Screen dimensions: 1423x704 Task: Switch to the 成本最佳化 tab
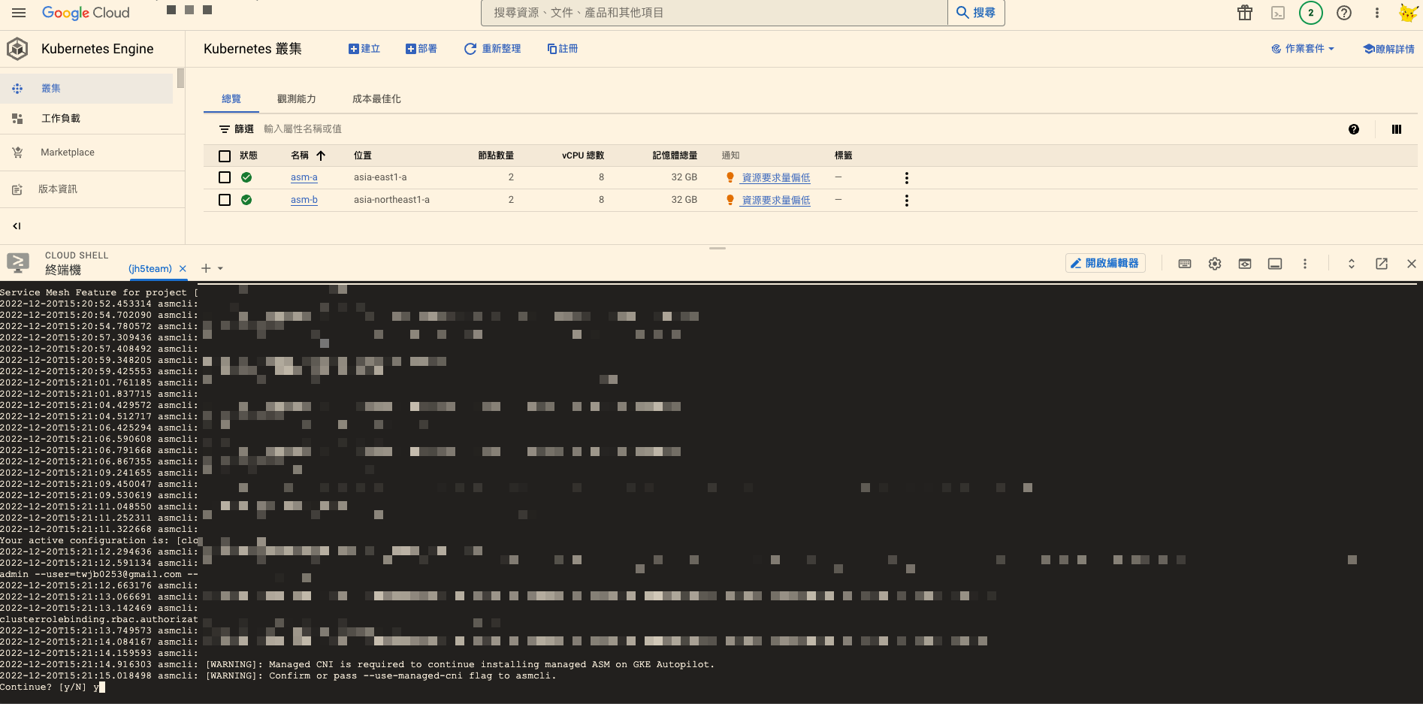(x=376, y=99)
